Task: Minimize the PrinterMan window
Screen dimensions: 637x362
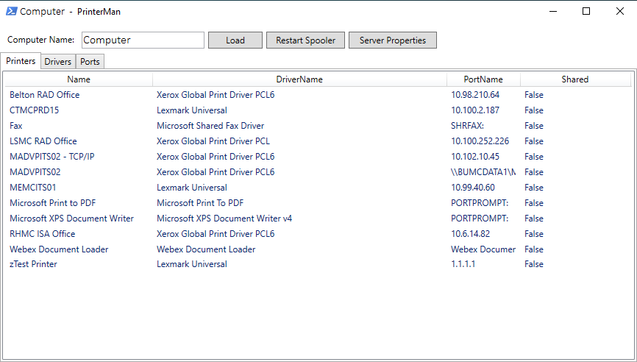Action: (552, 11)
